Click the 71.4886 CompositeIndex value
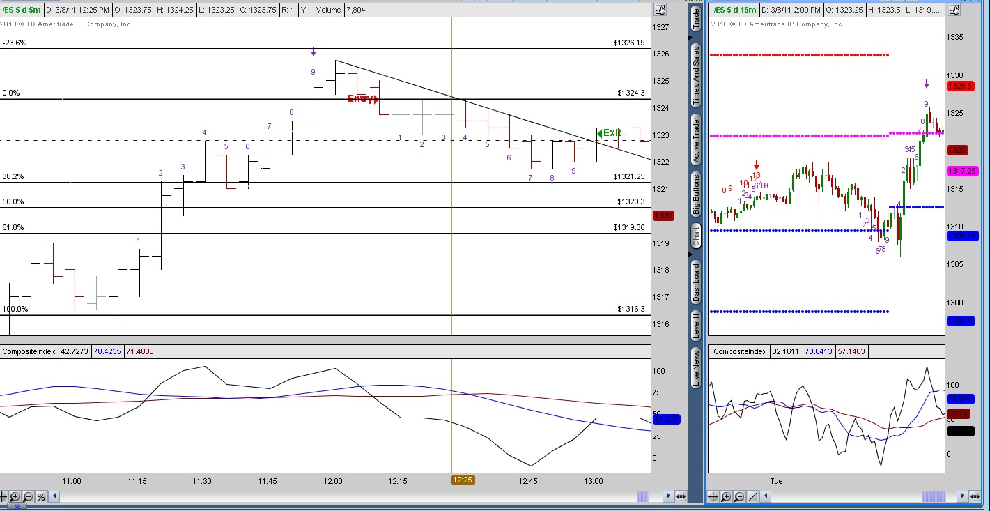Viewport: 990px width, 511px height. click(x=141, y=352)
